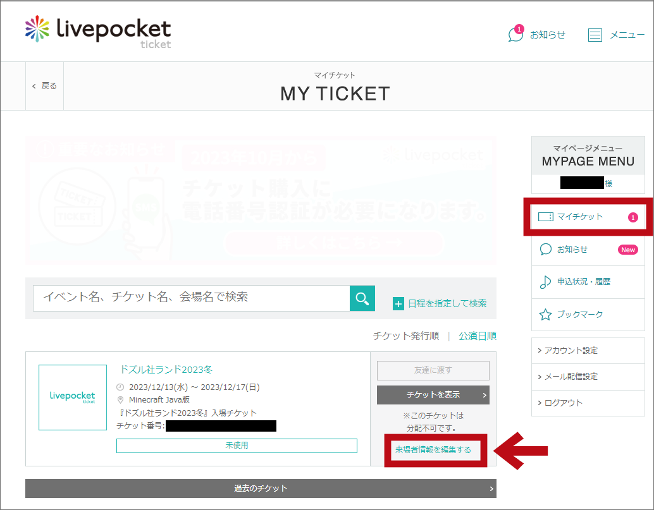The image size is (654, 510).
Task: Click the MY TICKET page heading
Action: pos(335,94)
